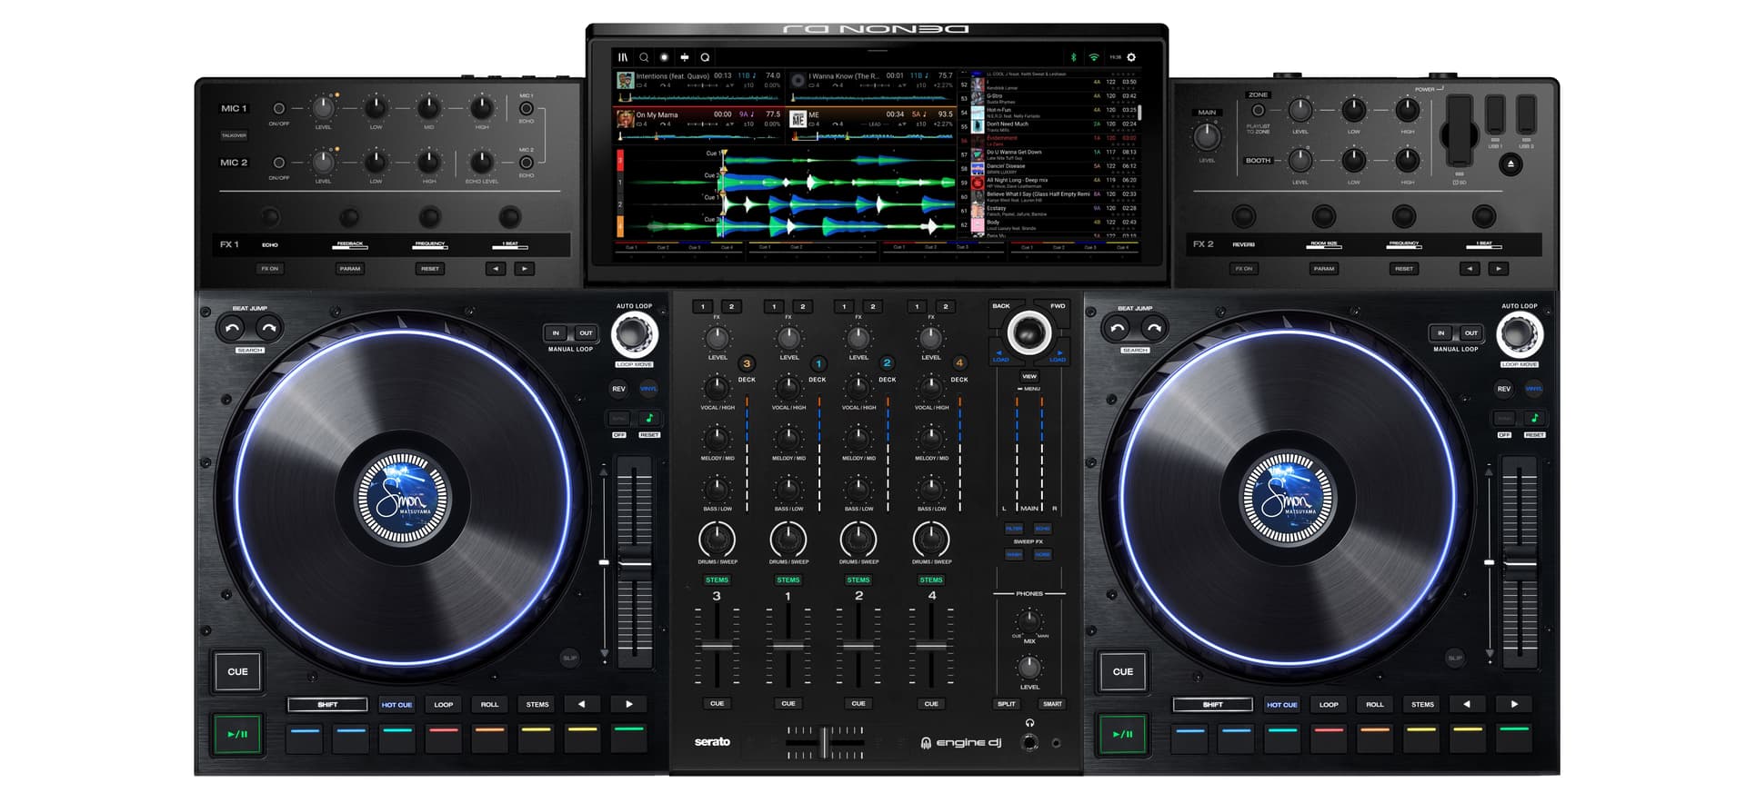The width and height of the screenshot is (1746, 803).
Task: Toggle the right deck key lock note button
Action: 1534,419
